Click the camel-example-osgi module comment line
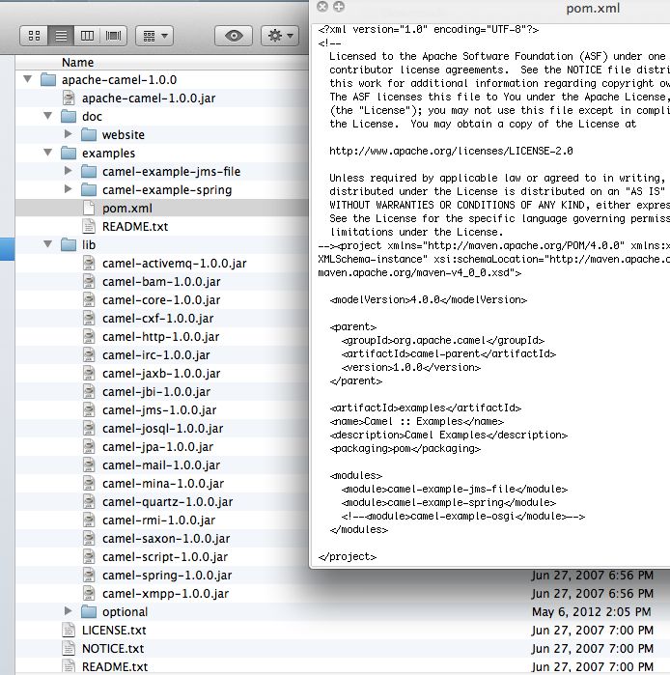Image resolution: width=670 pixels, height=675 pixels. [x=463, y=517]
